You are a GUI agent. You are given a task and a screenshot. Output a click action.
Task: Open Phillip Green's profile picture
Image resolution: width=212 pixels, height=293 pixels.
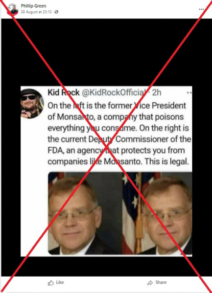coord(13,9)
